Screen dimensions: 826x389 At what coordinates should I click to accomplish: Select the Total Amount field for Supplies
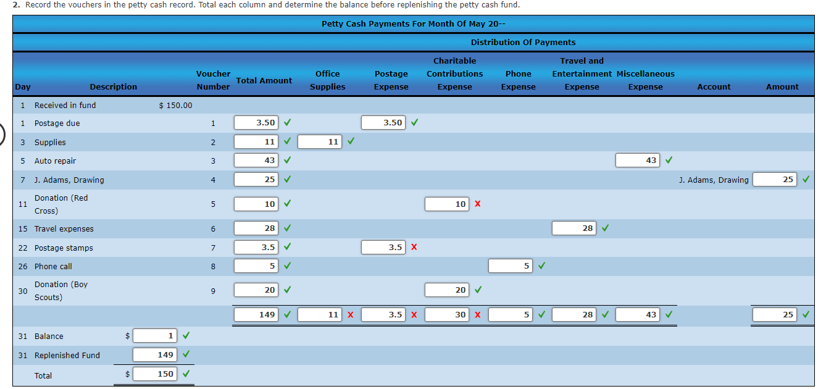coord(256,141)
